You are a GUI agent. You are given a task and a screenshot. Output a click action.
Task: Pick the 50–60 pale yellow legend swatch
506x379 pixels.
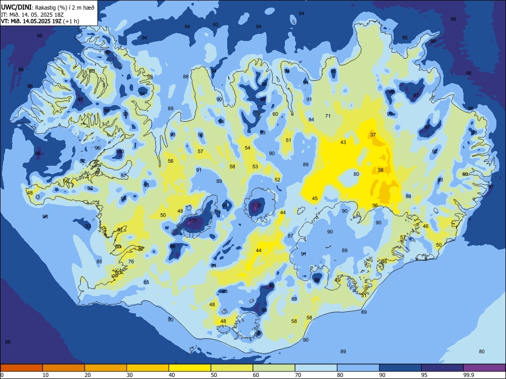click(232, 368)
